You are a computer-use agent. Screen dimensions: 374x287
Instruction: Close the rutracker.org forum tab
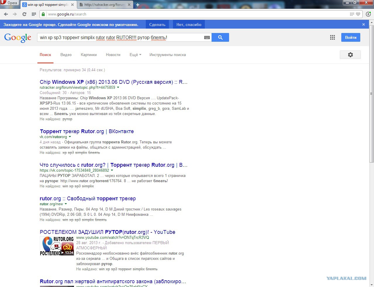click(129, 5)
